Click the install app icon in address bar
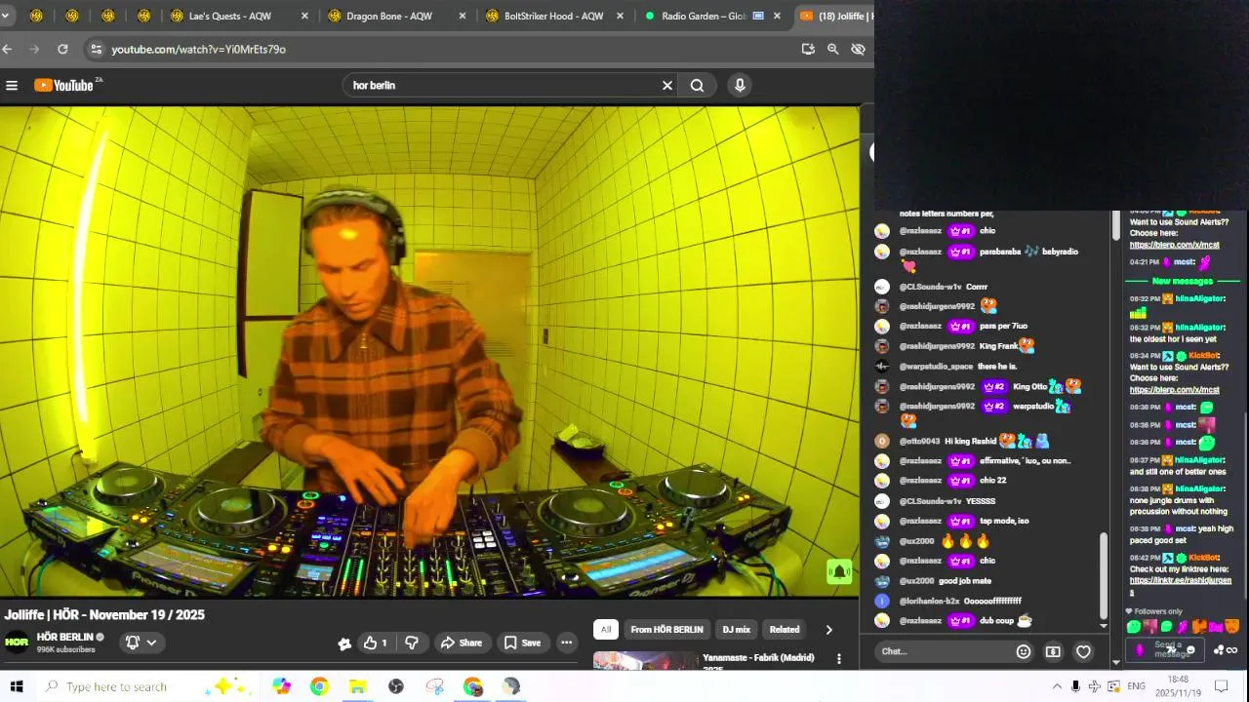This screenshot has width=1249, height=702. coord(808,49)
